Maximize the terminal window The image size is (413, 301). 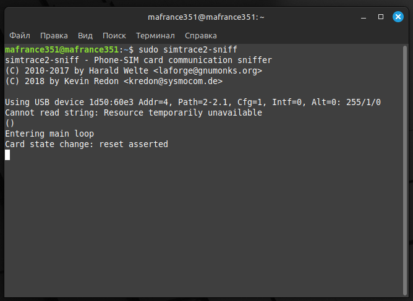381,16
